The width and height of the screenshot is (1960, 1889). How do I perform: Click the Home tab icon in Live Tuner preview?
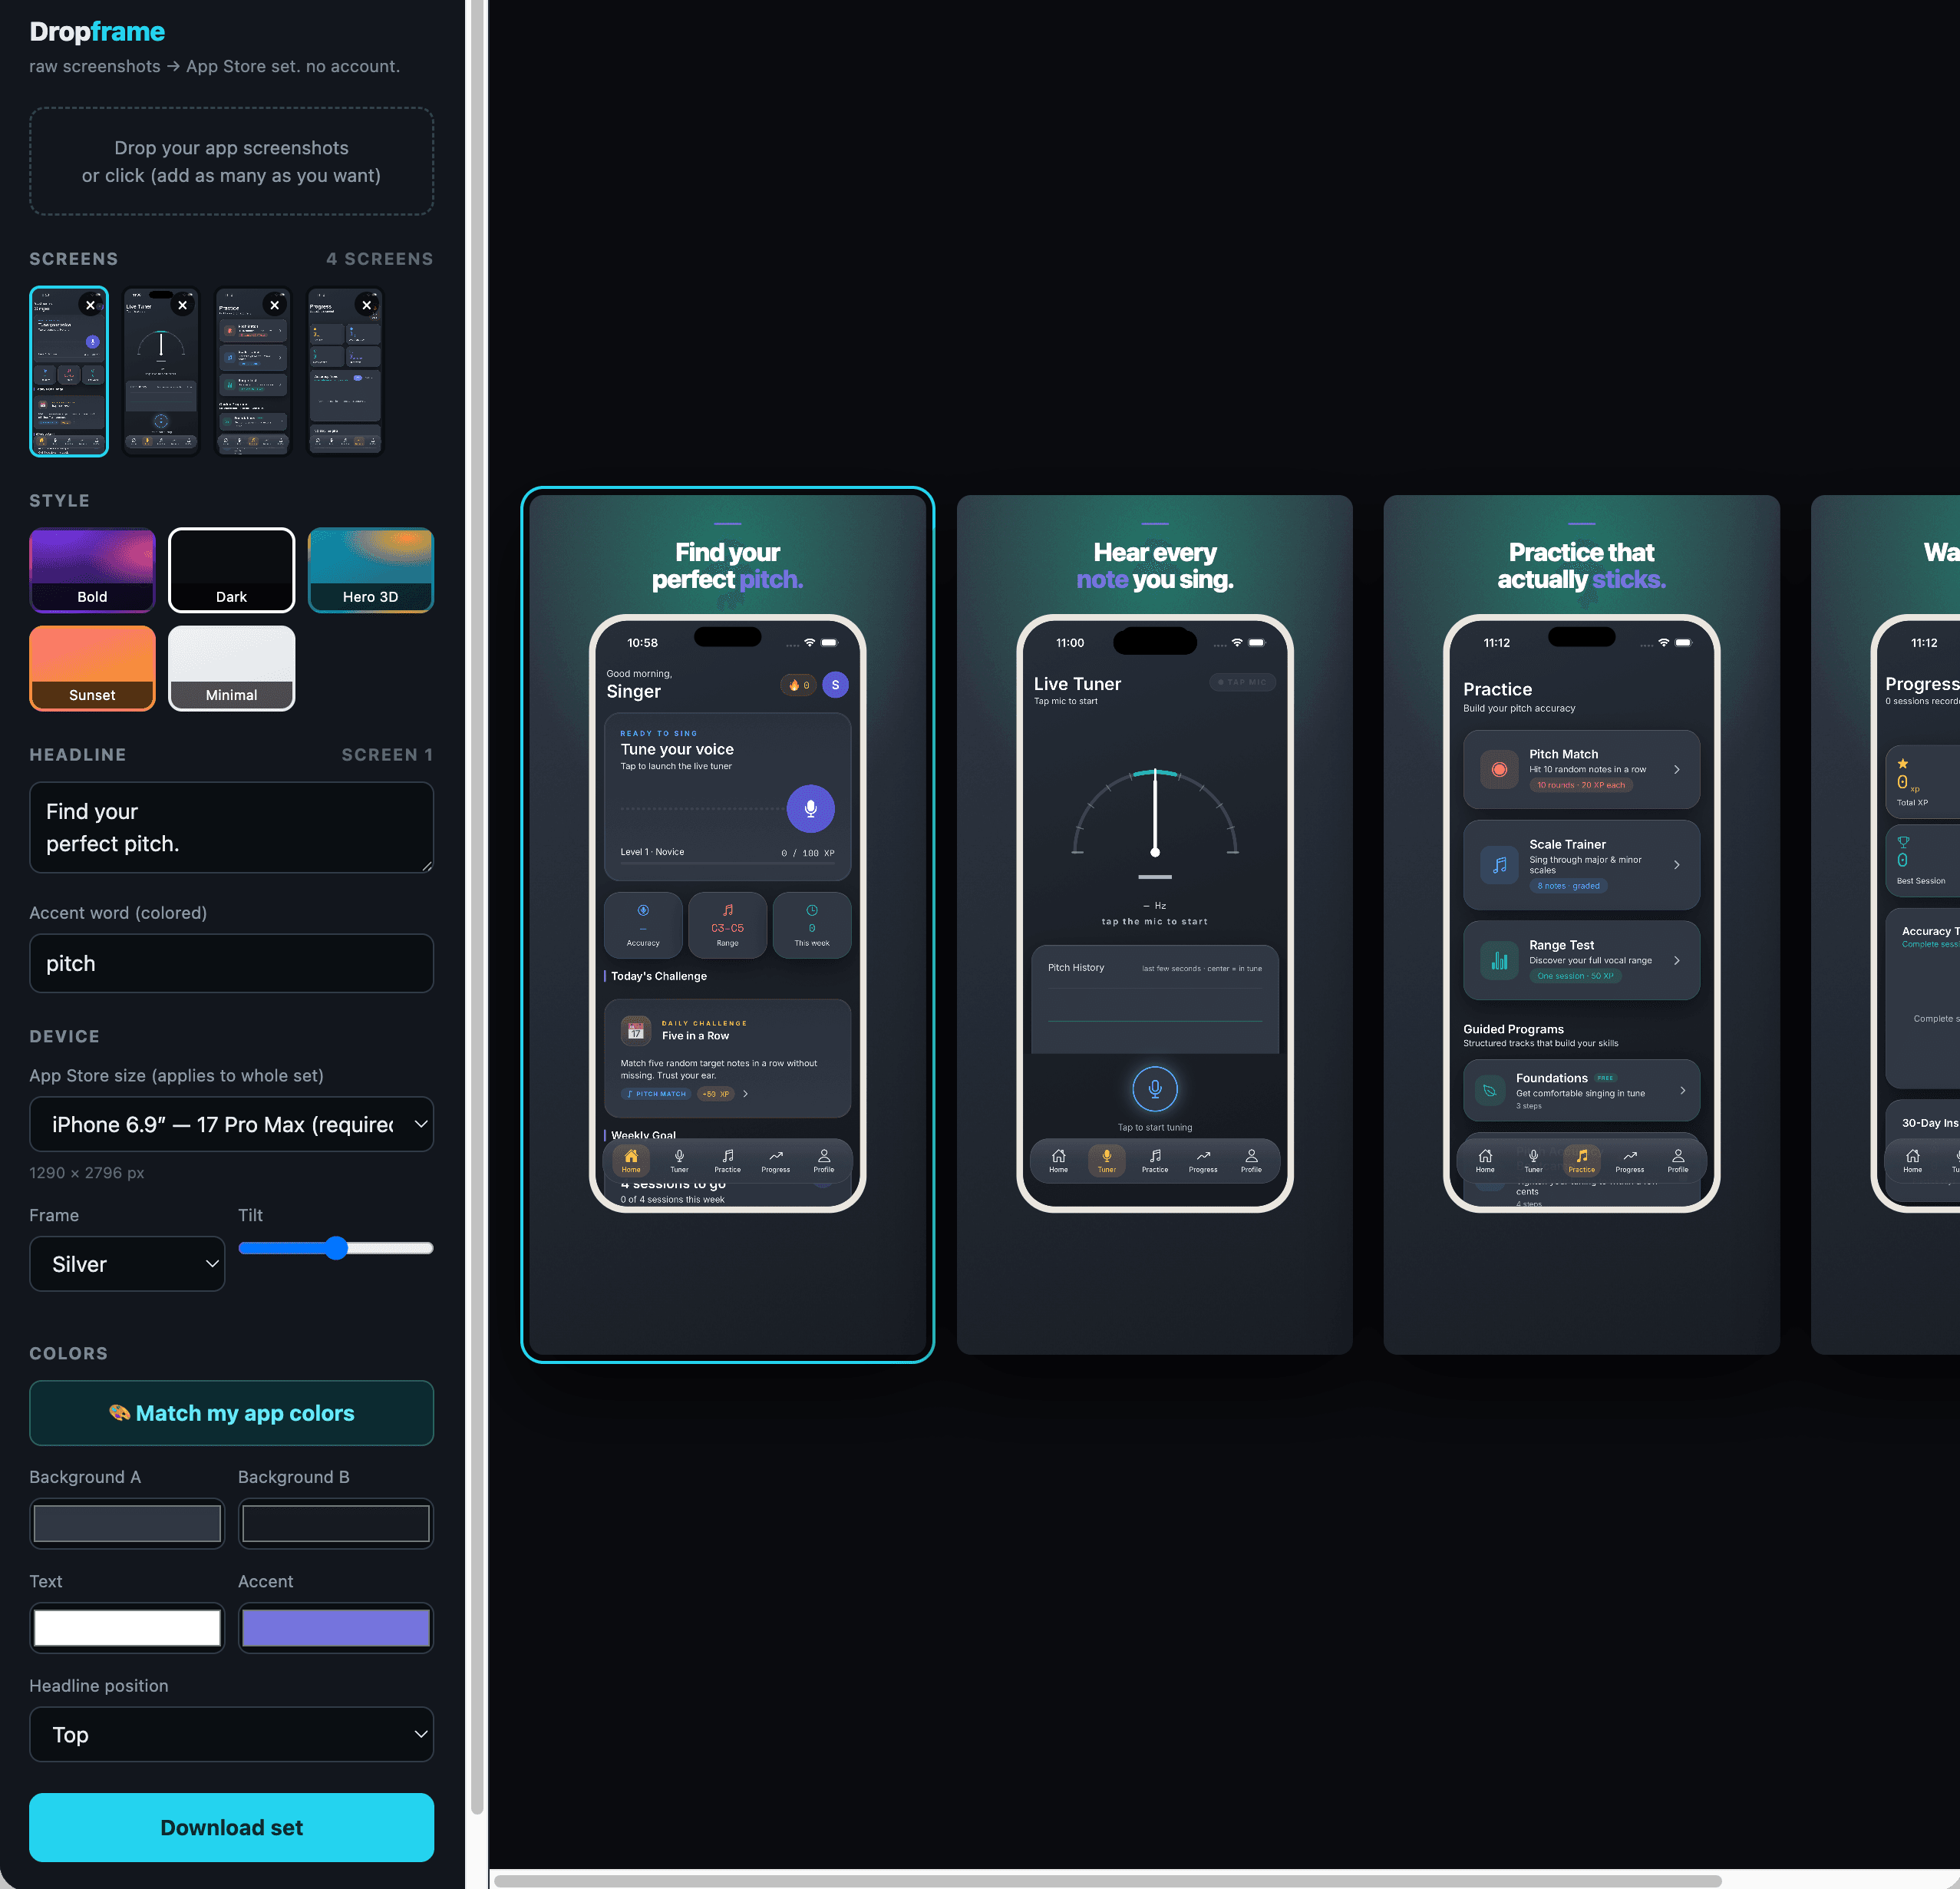[x=1059, y=1156]
